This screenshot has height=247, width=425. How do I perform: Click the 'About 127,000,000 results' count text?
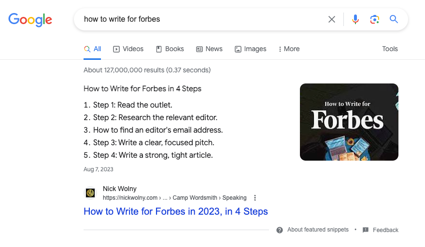point(147,70)
